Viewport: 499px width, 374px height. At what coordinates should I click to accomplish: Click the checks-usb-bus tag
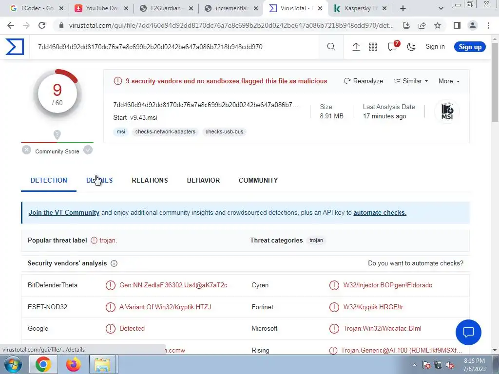point(224,131)
